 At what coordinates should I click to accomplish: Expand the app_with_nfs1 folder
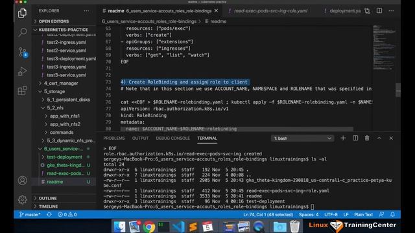(x=65, y=116)
